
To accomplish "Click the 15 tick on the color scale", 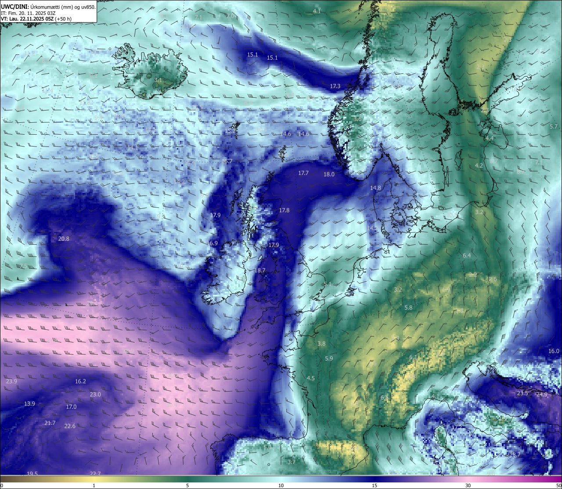I will click(x=375, y=485).
